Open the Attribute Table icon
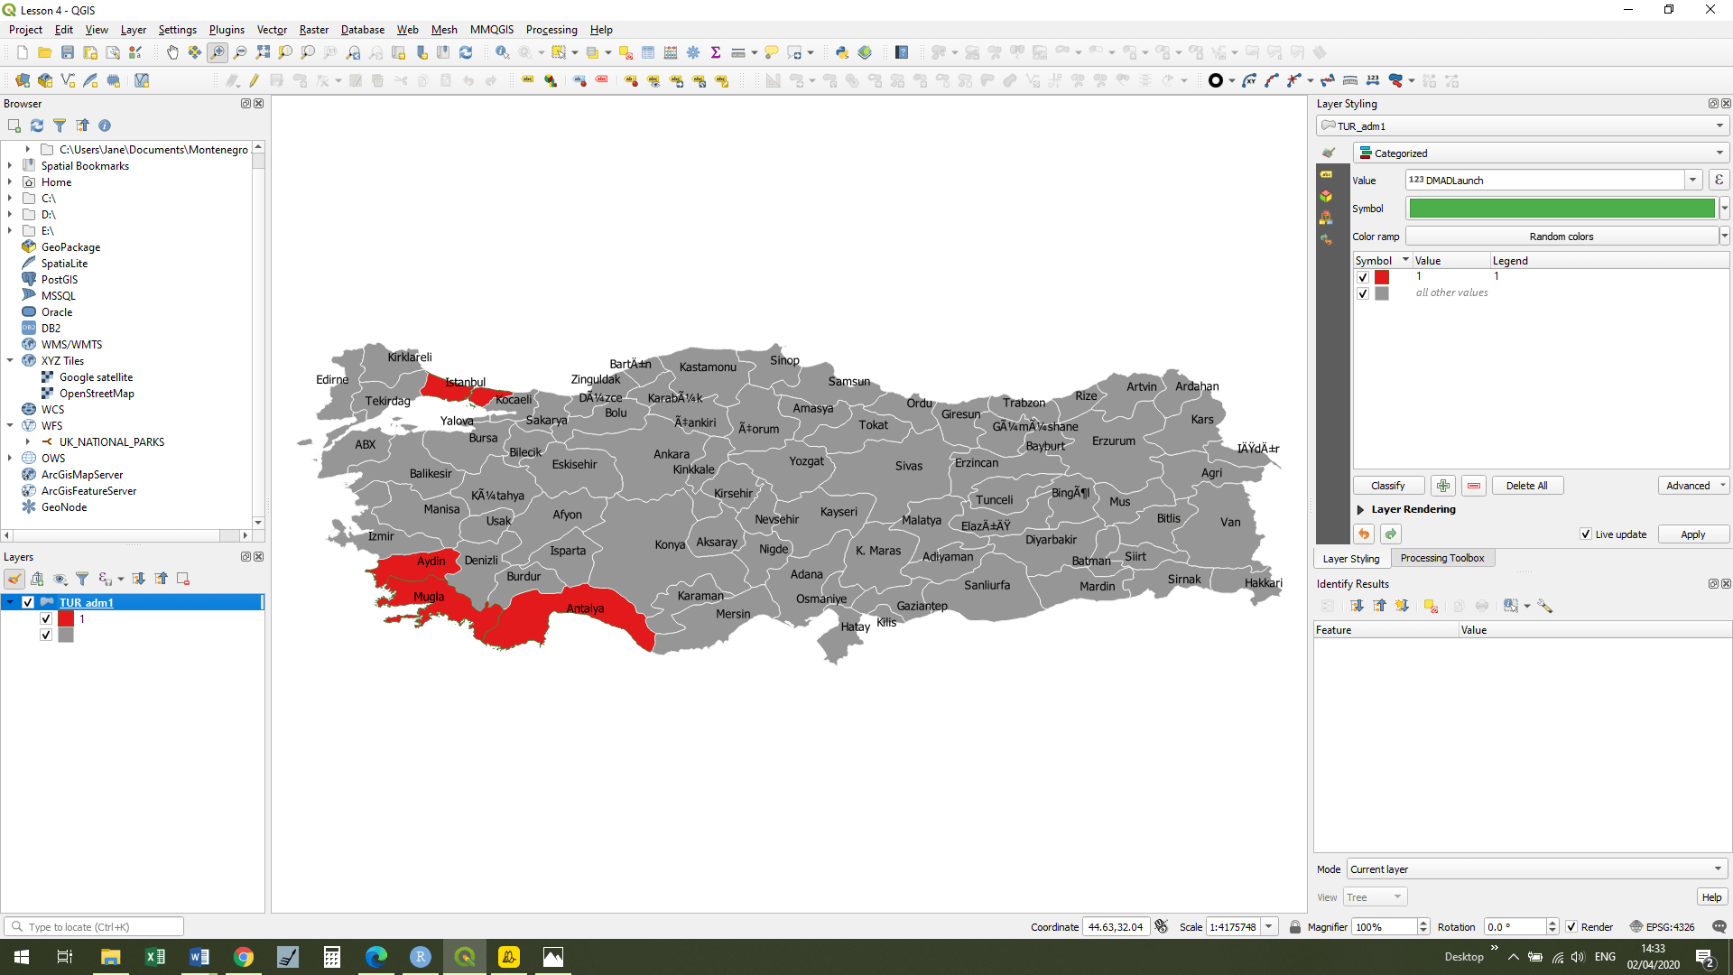This screenshot has height=975, width=1733. [648, 52]
